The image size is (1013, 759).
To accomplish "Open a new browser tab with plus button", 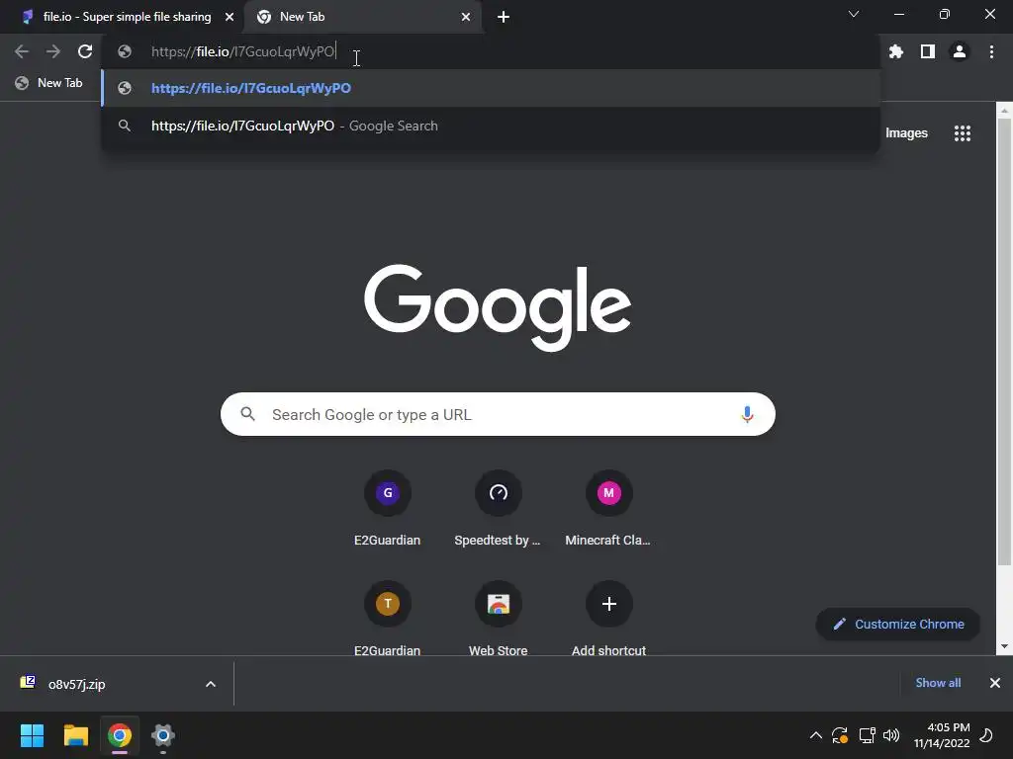I will click(x=504, y=17).
